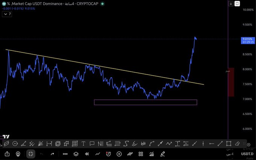Click the undo arrow
The image size is (256, 160).
pyautogui.click(x=42, y=154)
